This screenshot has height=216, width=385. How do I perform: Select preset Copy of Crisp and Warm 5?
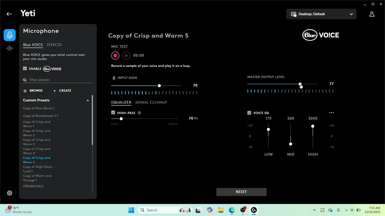tap(37, 160)
